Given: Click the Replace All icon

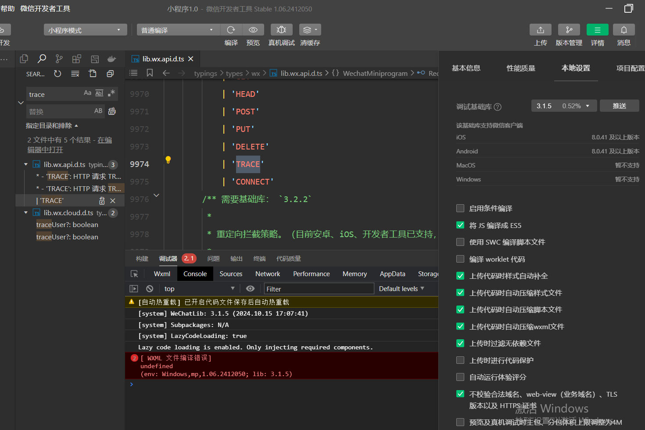Looking at the screenshot, I should 112,111.
